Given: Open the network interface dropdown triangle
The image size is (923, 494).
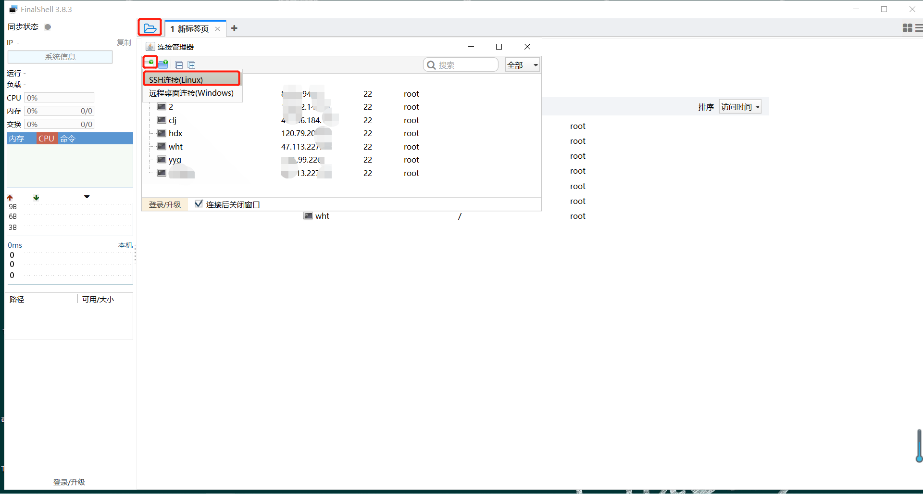Looking at the screenshot, I should click(87, 197).
